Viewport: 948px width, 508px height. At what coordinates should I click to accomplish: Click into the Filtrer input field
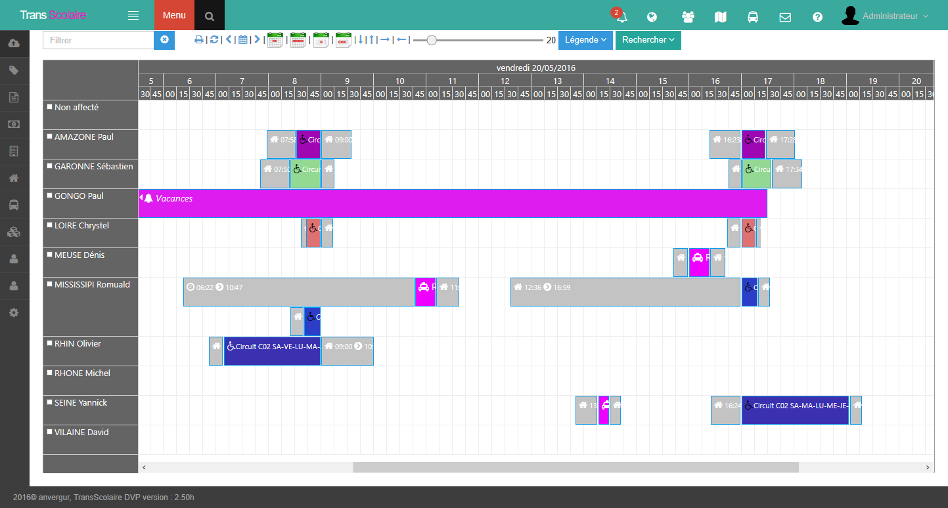(99, 40)
